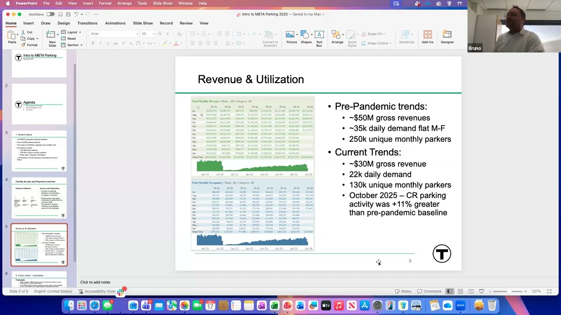Switch to Normal view
This screenshot has width=561, height=315.
point(450,291)
